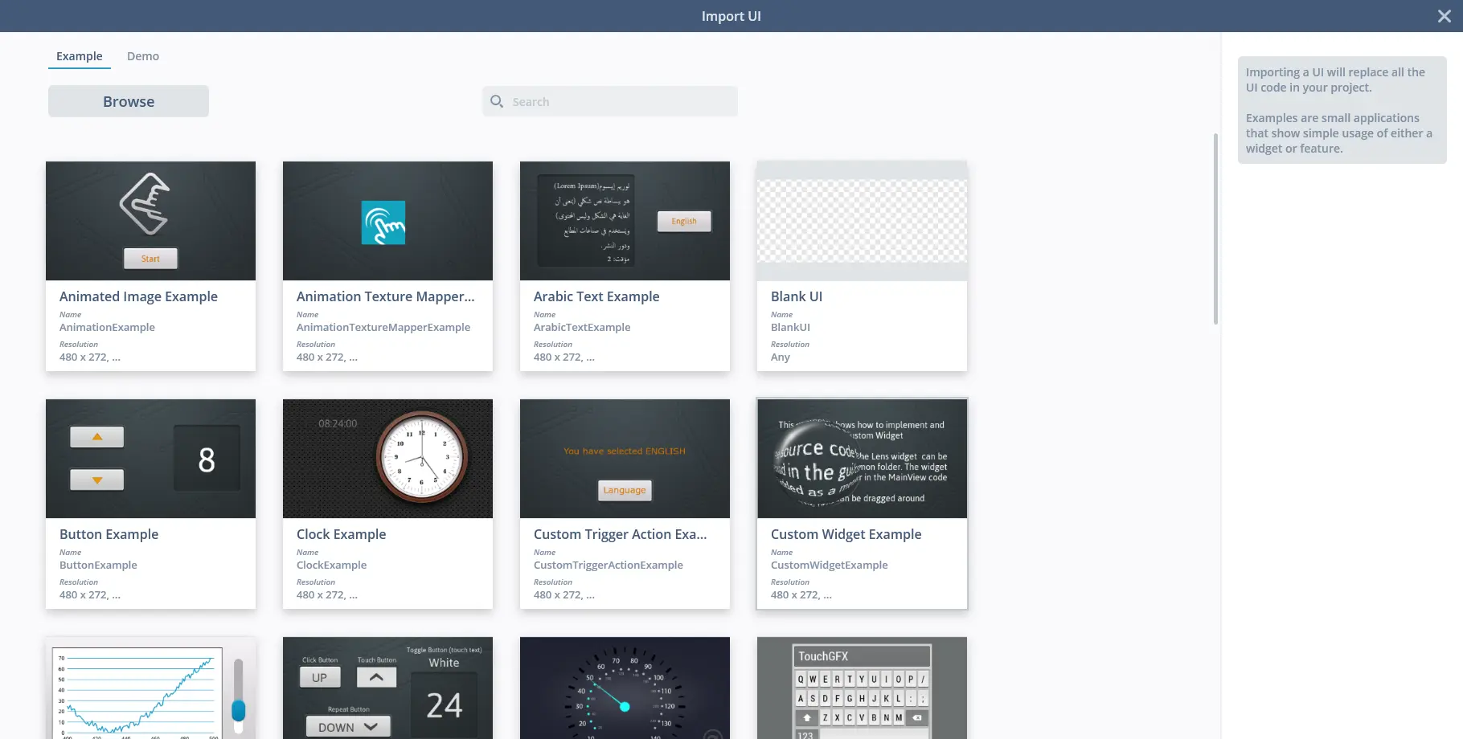Pick the Clock Example analog clock image
Image resolution: width=1463 pixels, height=739 pixels.
click(x=420, y=457)
